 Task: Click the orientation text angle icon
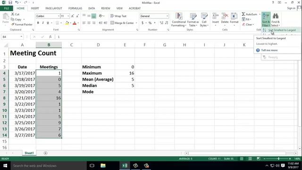point(101,16)
